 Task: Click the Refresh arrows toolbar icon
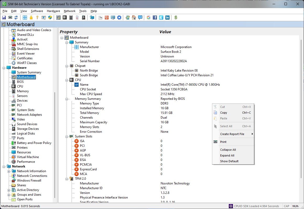(16, 18)
